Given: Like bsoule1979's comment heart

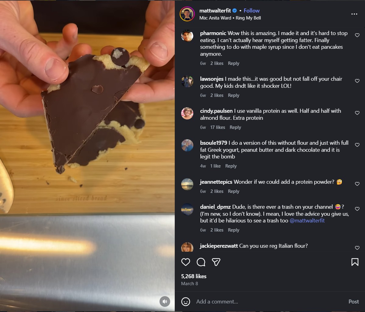Looking at the screenshot, I should (357, 145).
